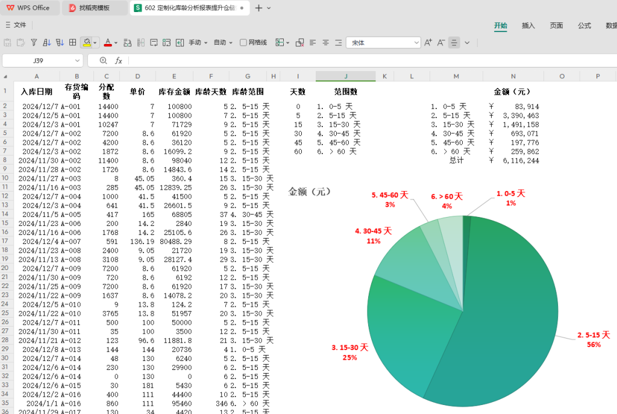Select column A header
Screen dimensions: 617x414
(37, 76)
